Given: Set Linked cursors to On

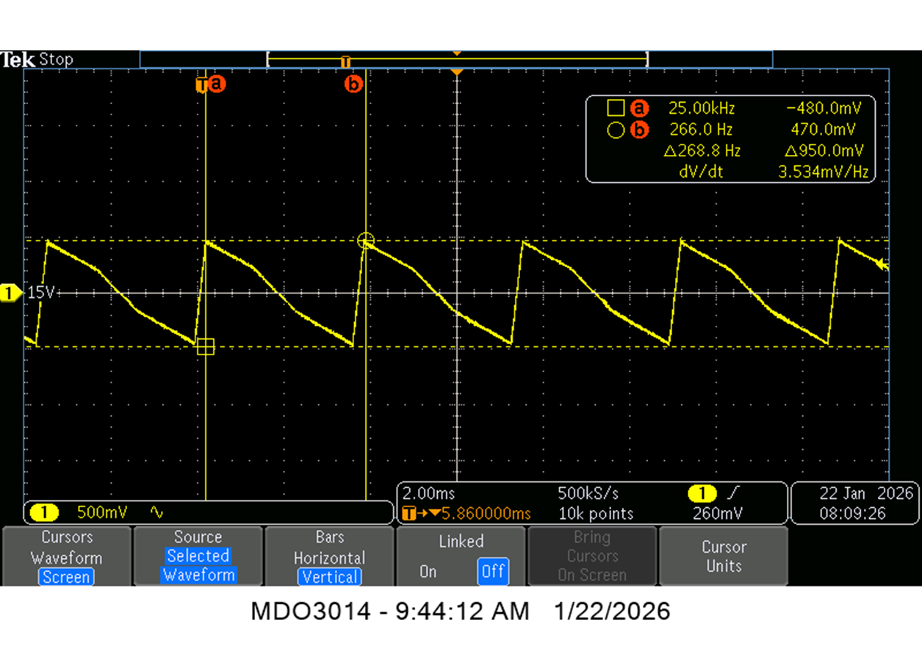Looking at the screenshot, I should [428, 571].
